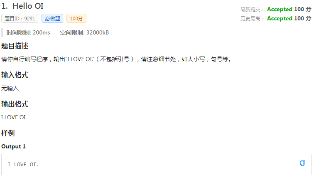Click the problem description sentence
The image size is (314, 175).
coord(116,59)
